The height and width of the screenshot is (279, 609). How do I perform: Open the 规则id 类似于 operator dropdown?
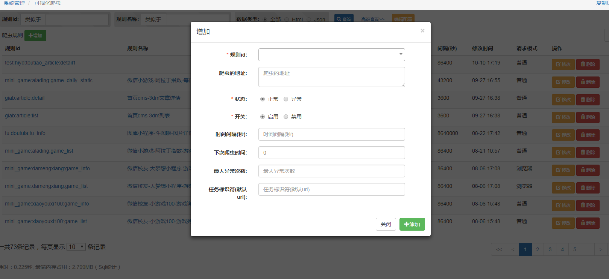(x=33, y=19)
